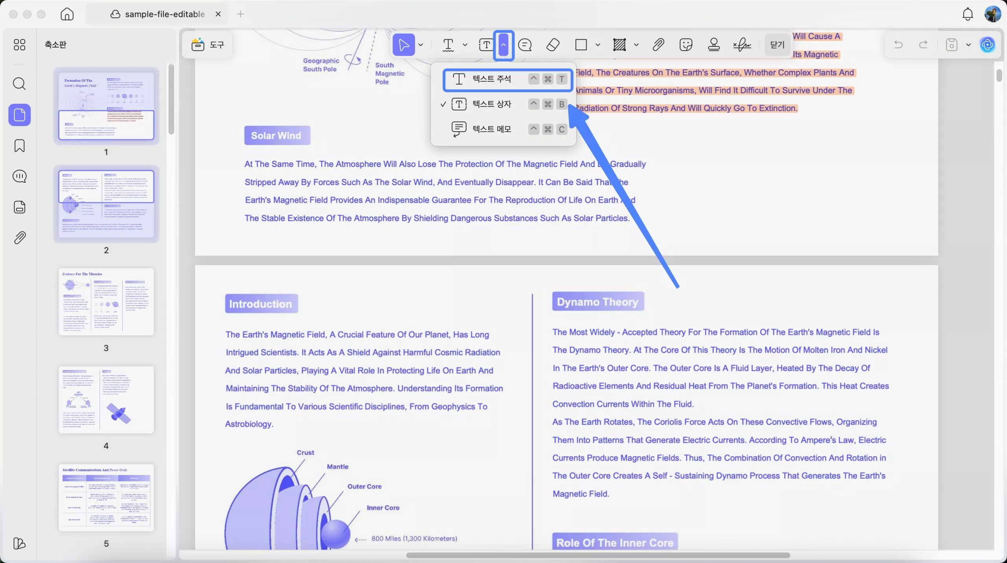Image resolution: width=1007 pixels, height=563 pixels.
Task: Click the Geographic South Pole label
Action: [x=321, y=65]
